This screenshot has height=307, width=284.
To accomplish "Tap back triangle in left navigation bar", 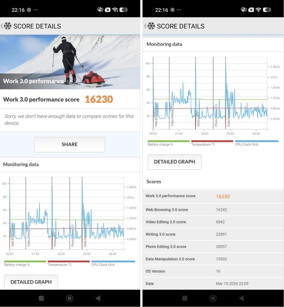I will [x=97, y=298].
